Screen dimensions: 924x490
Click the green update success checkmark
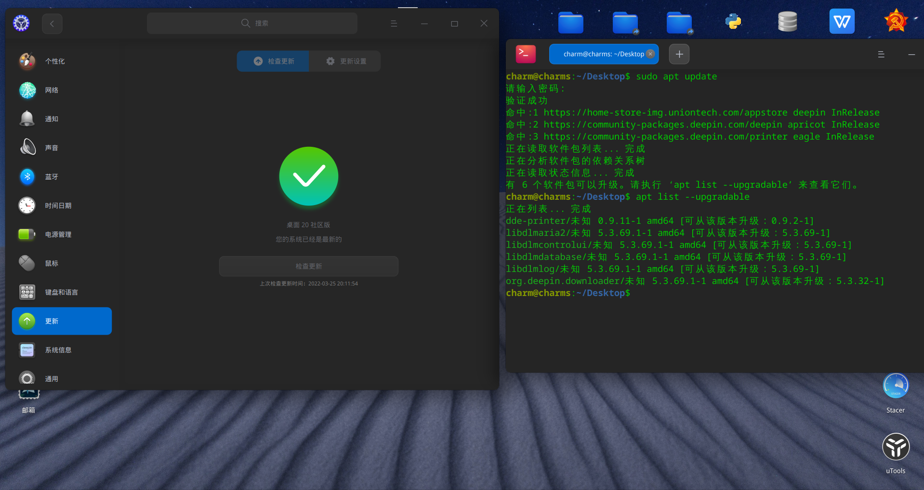tap(309, 176)
